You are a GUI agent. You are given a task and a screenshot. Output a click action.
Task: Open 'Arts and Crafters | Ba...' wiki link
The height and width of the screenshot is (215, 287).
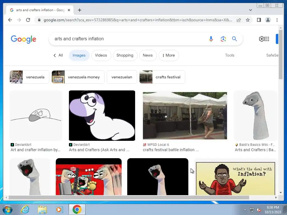coord(255,150)
